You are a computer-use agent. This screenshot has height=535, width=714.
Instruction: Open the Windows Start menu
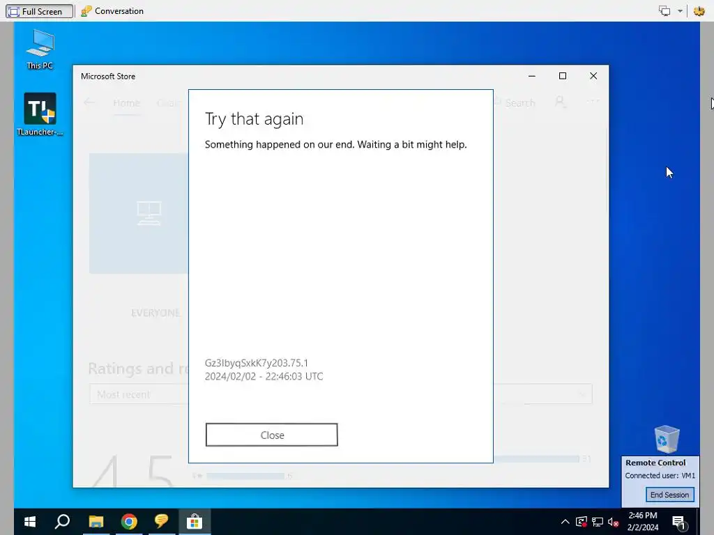click(30, 521)
